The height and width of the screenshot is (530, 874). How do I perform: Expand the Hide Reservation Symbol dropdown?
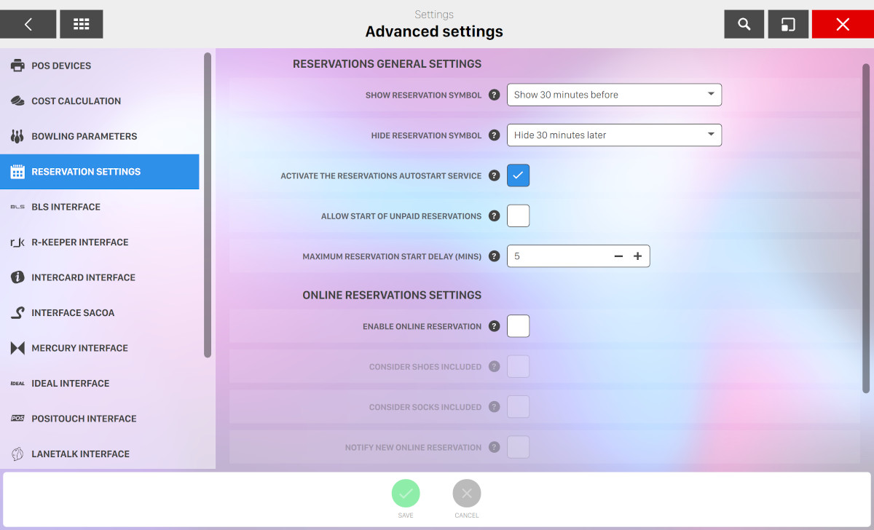click(614, 135)
